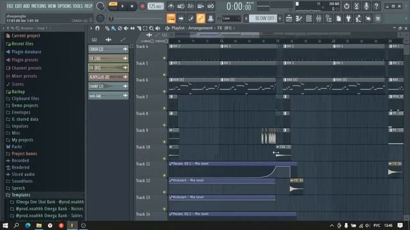This screenshot has height=230, width=410.
Task: Open the ADD menu
Action: [x=26, y=6]
